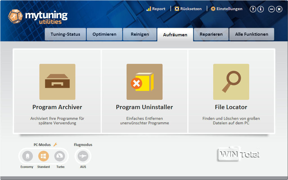The image size is (288, 180).
Task: Close the mytuning utilities window
Action: pos(279,9)
